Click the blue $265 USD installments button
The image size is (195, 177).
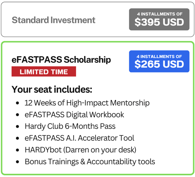coord(159,61)
